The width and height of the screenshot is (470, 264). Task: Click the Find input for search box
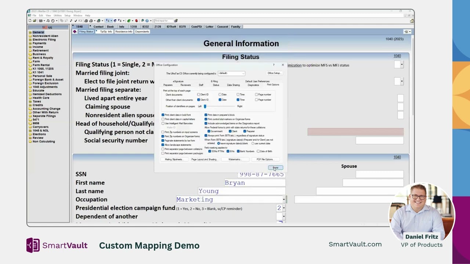tap(163, 21)
